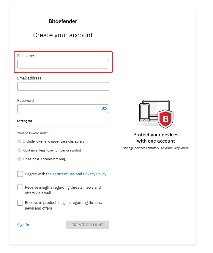Click the 'Your password must:' text
Viewport: 213px width, 253px height.
(x=33, y=133)
